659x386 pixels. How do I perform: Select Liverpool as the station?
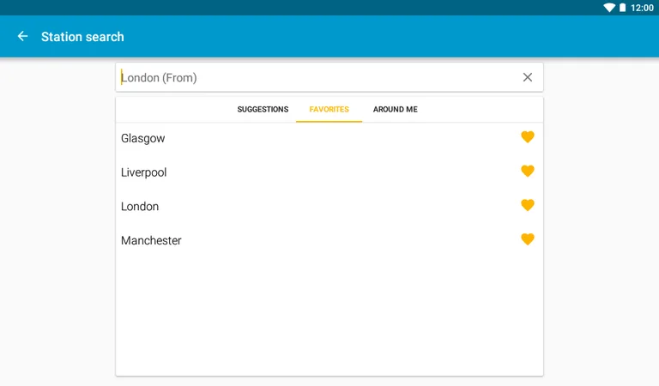coord(144,172)
